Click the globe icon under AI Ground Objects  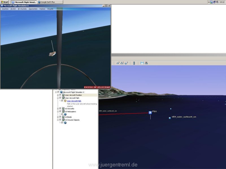pos(65,123)
